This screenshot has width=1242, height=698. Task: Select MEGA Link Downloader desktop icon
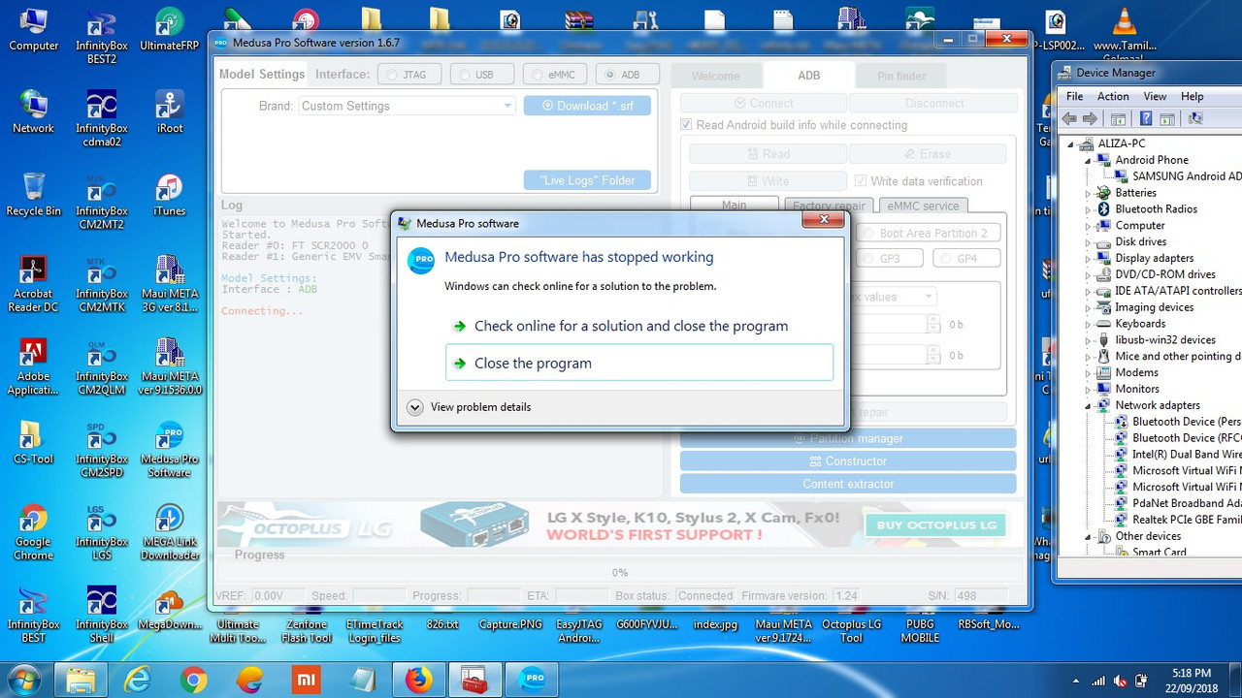[169, 531]
